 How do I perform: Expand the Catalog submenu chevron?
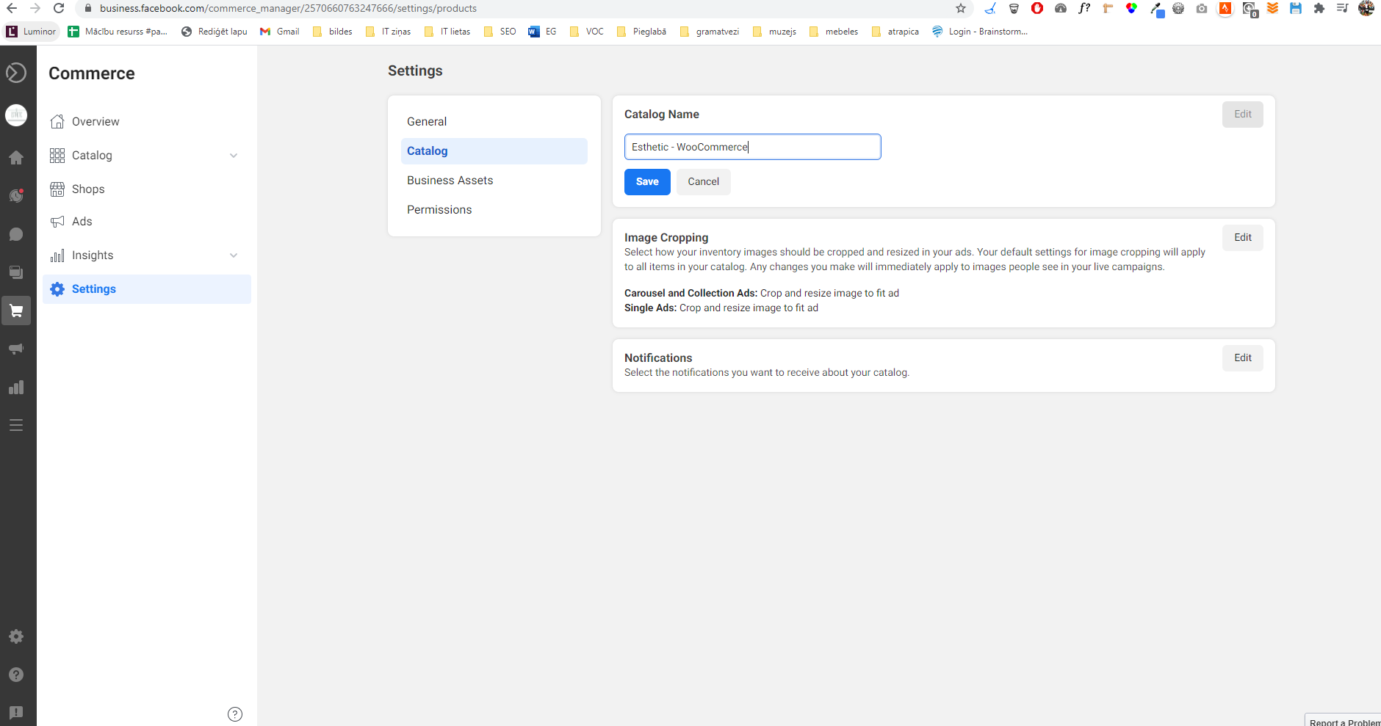point(234,156)
